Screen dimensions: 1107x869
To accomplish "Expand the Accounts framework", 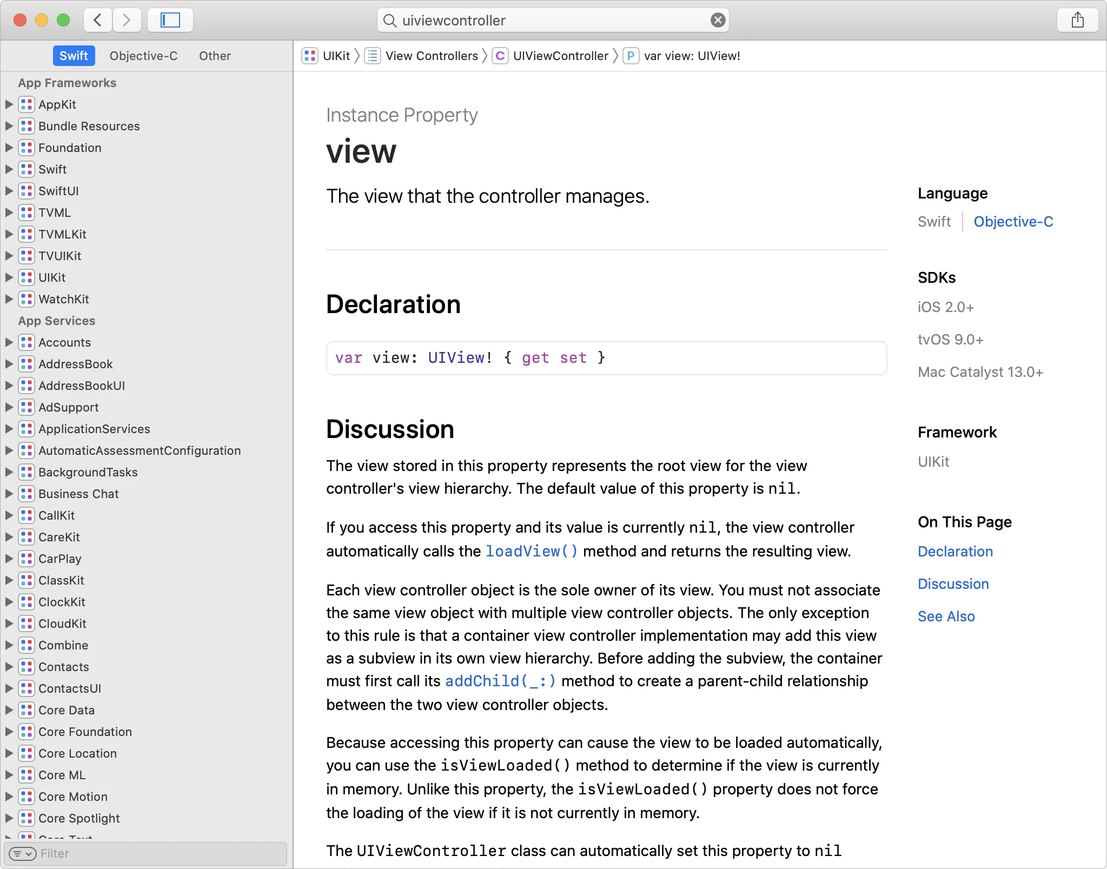I will point(9,342).
